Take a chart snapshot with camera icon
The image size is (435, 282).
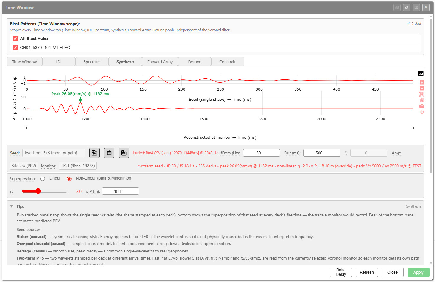coord(422,106)
